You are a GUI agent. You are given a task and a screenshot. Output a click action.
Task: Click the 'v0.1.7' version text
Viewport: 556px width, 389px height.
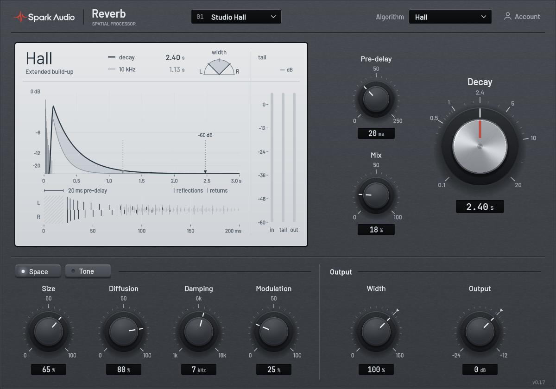point(539,382)
